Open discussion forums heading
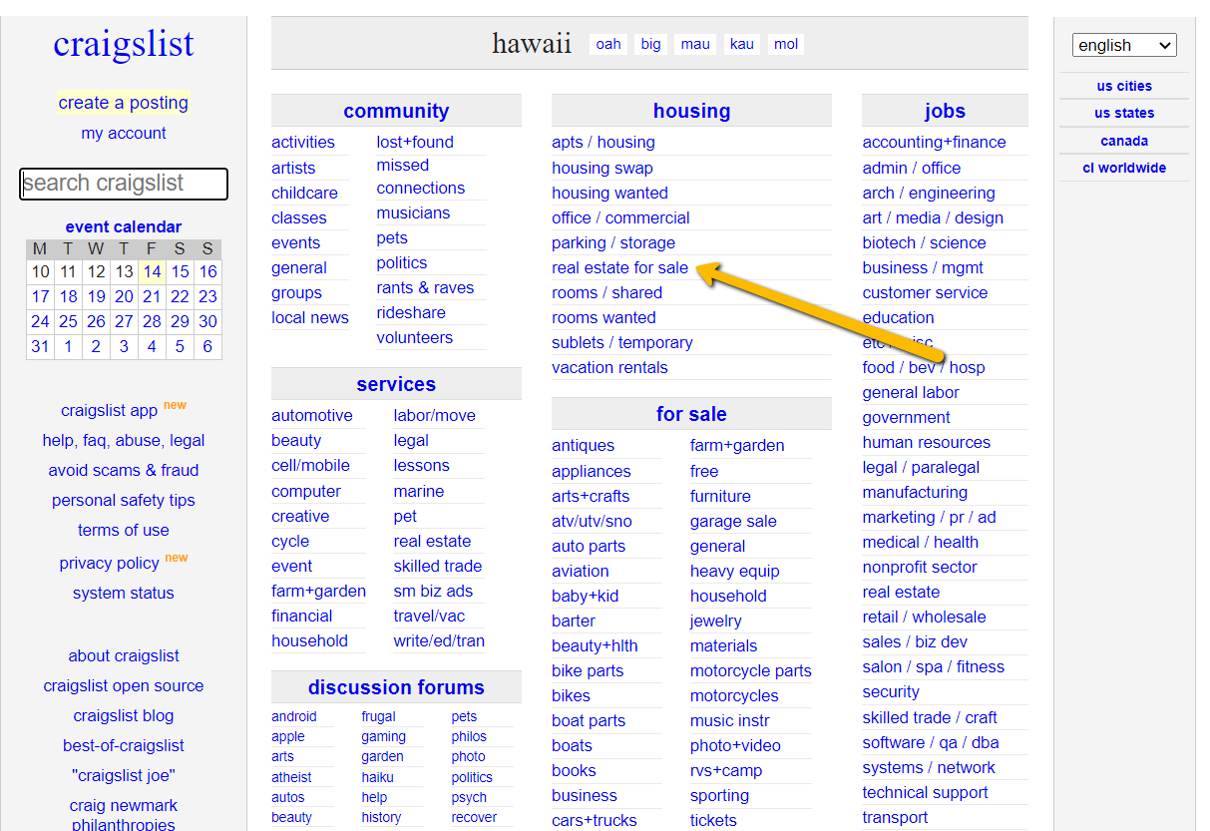 [x=396, y=687]
